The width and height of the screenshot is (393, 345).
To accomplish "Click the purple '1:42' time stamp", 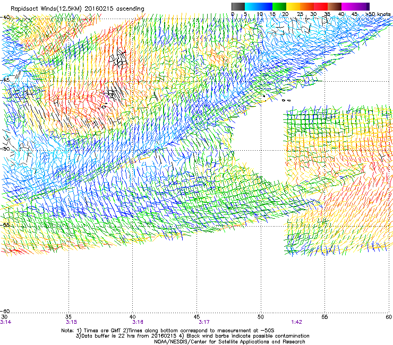I will coord(296,322).
